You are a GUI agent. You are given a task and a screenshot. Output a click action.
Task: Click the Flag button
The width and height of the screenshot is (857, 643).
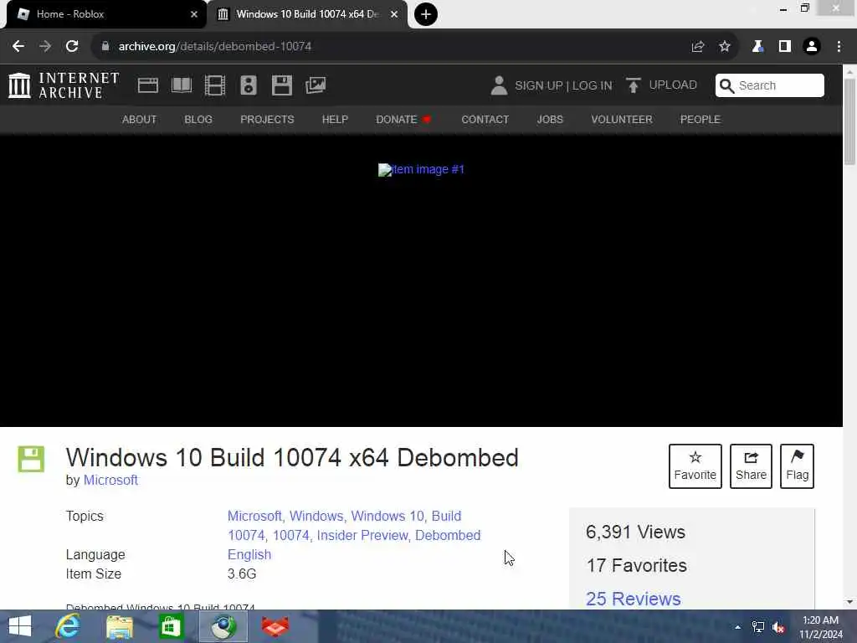(798, 466)
